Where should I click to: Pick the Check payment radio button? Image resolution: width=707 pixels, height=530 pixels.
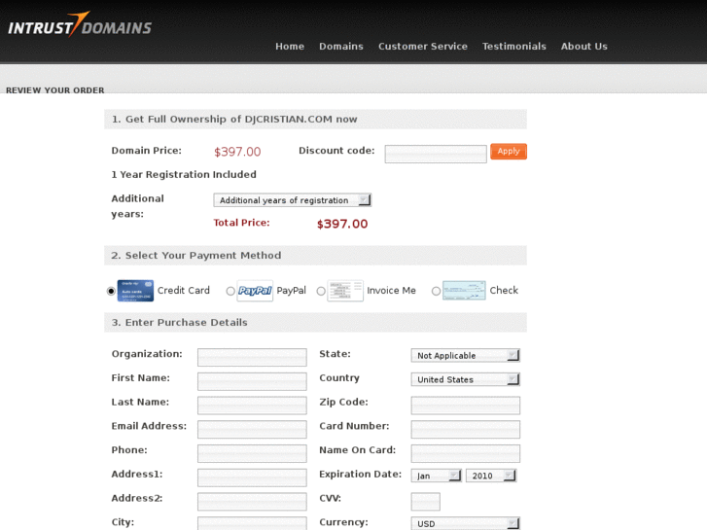436,291
